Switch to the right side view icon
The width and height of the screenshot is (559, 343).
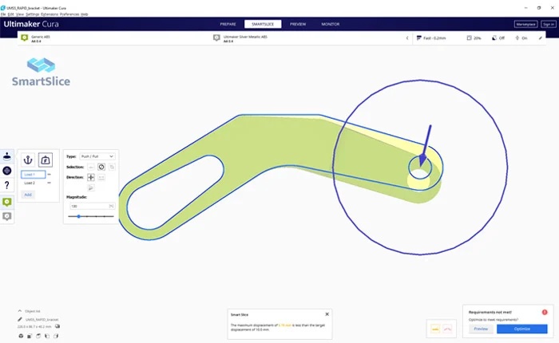point(56,336)
